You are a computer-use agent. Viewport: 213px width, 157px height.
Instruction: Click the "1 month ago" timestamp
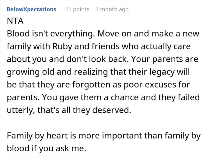pyautogui.click(x=112, y=9)
